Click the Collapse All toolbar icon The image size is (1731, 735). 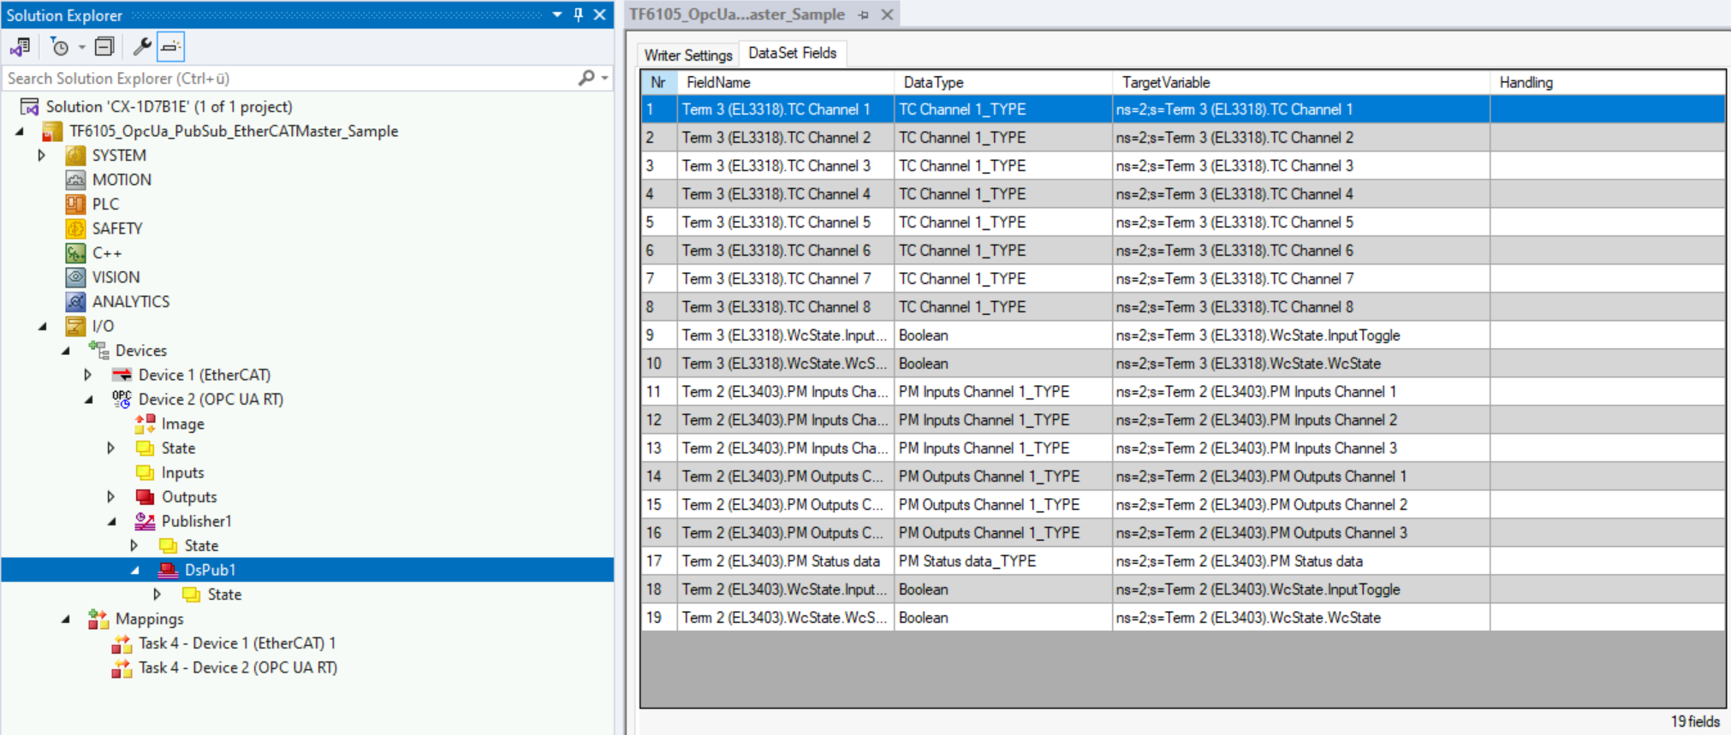[x=104, y=47]
